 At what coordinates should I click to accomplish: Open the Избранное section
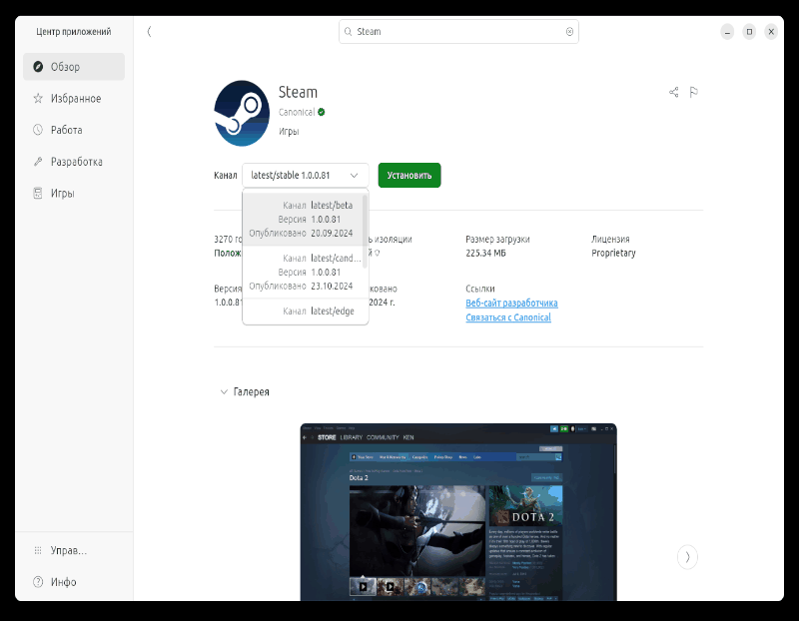click(74, 98)
